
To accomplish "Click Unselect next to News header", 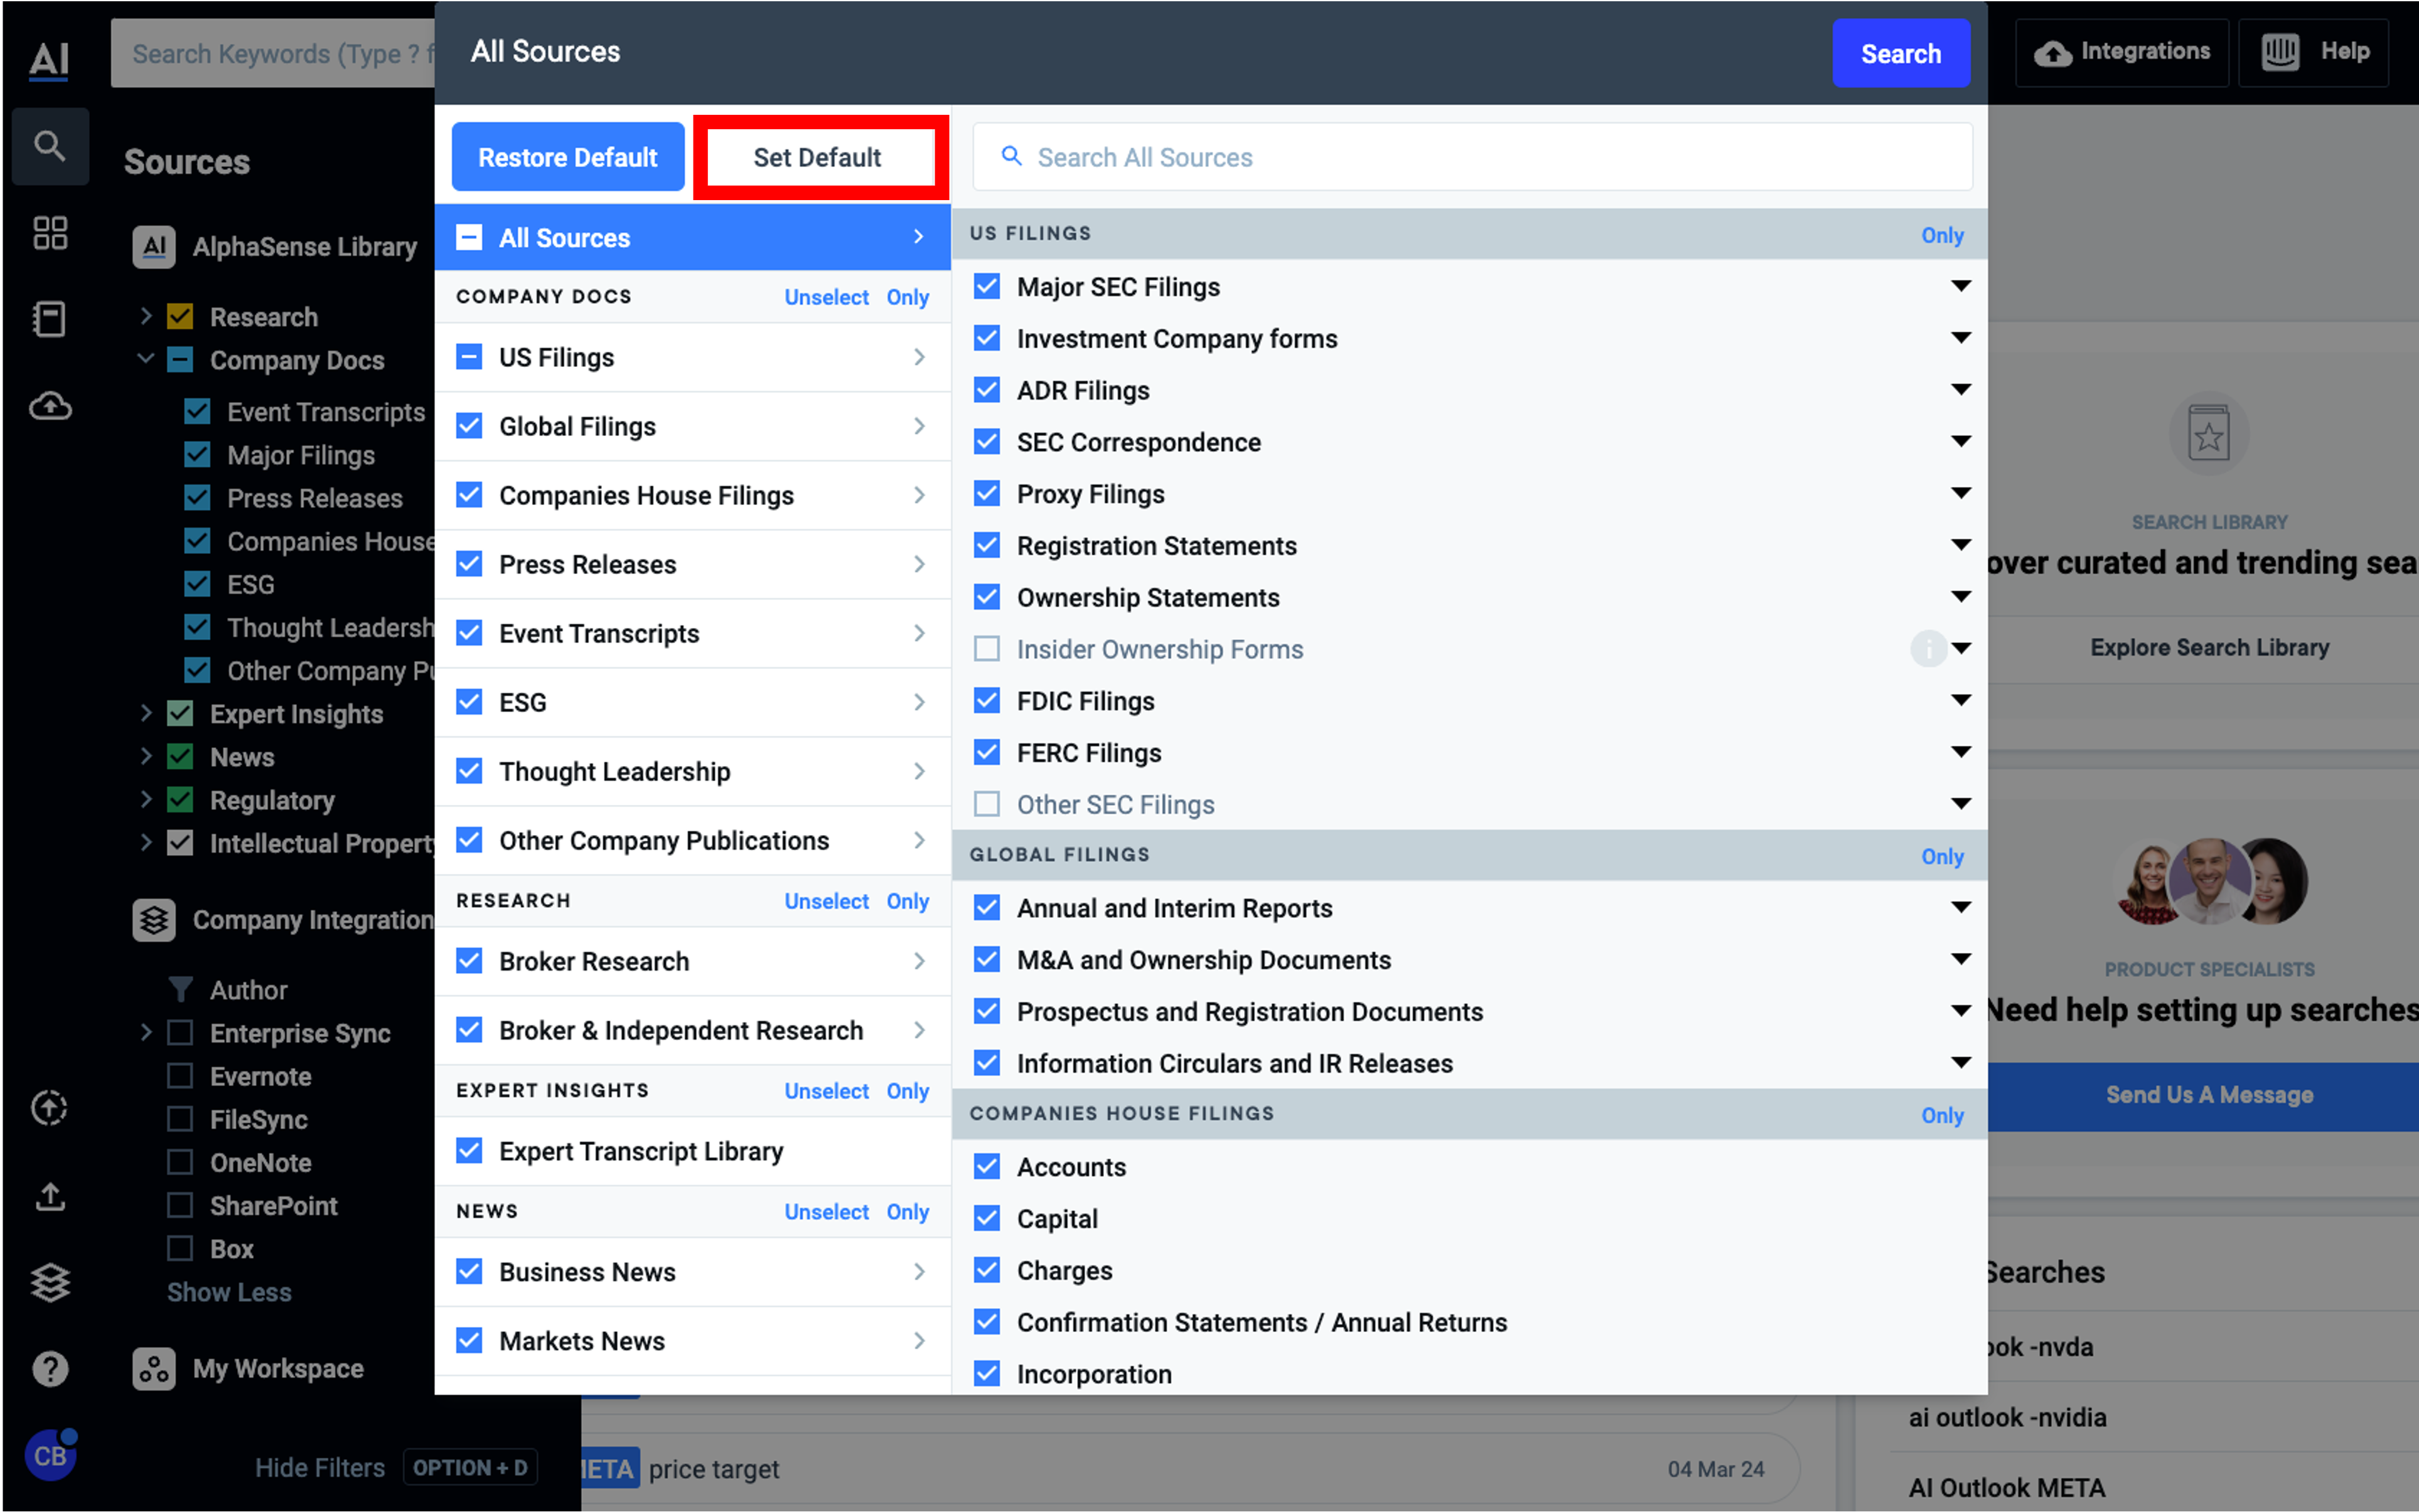I will tap(825, 1211).
